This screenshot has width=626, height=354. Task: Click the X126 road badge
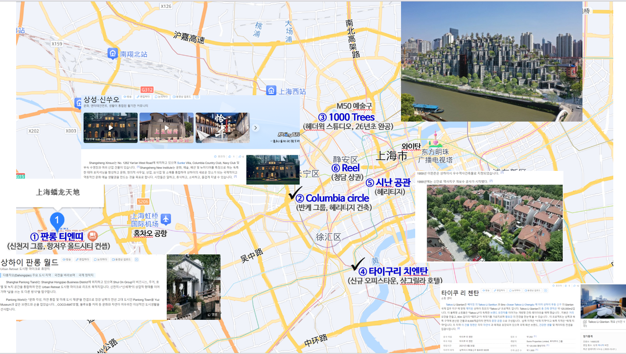[166, 6]
